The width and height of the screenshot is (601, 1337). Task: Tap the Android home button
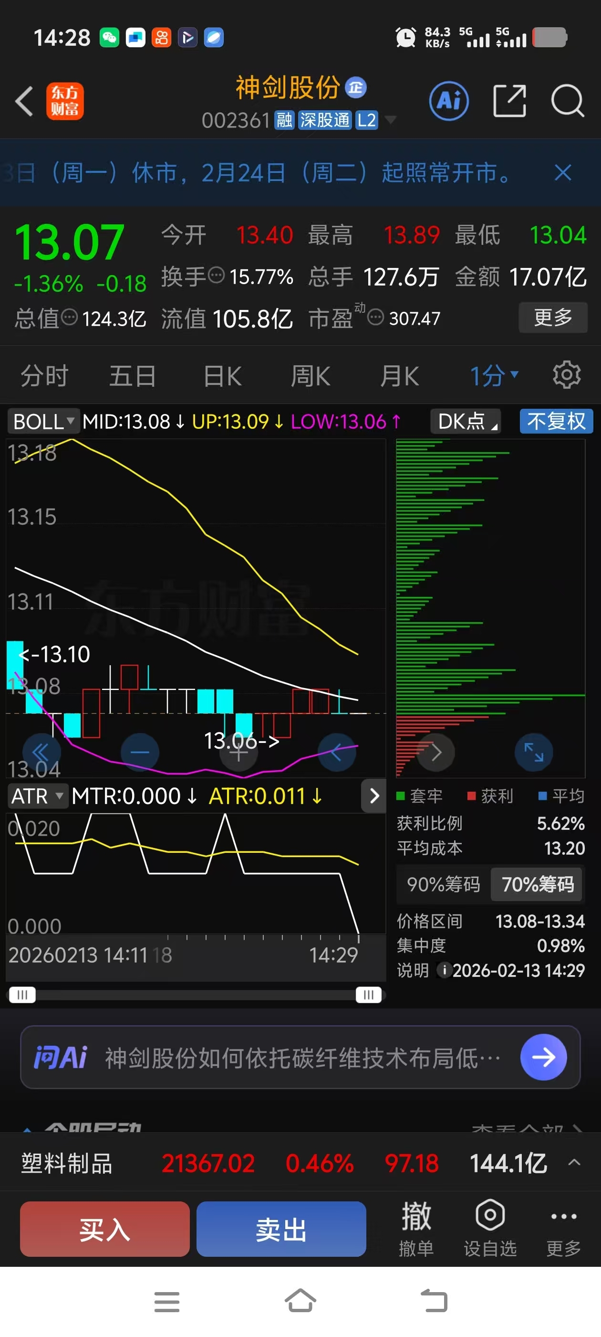300,1301
